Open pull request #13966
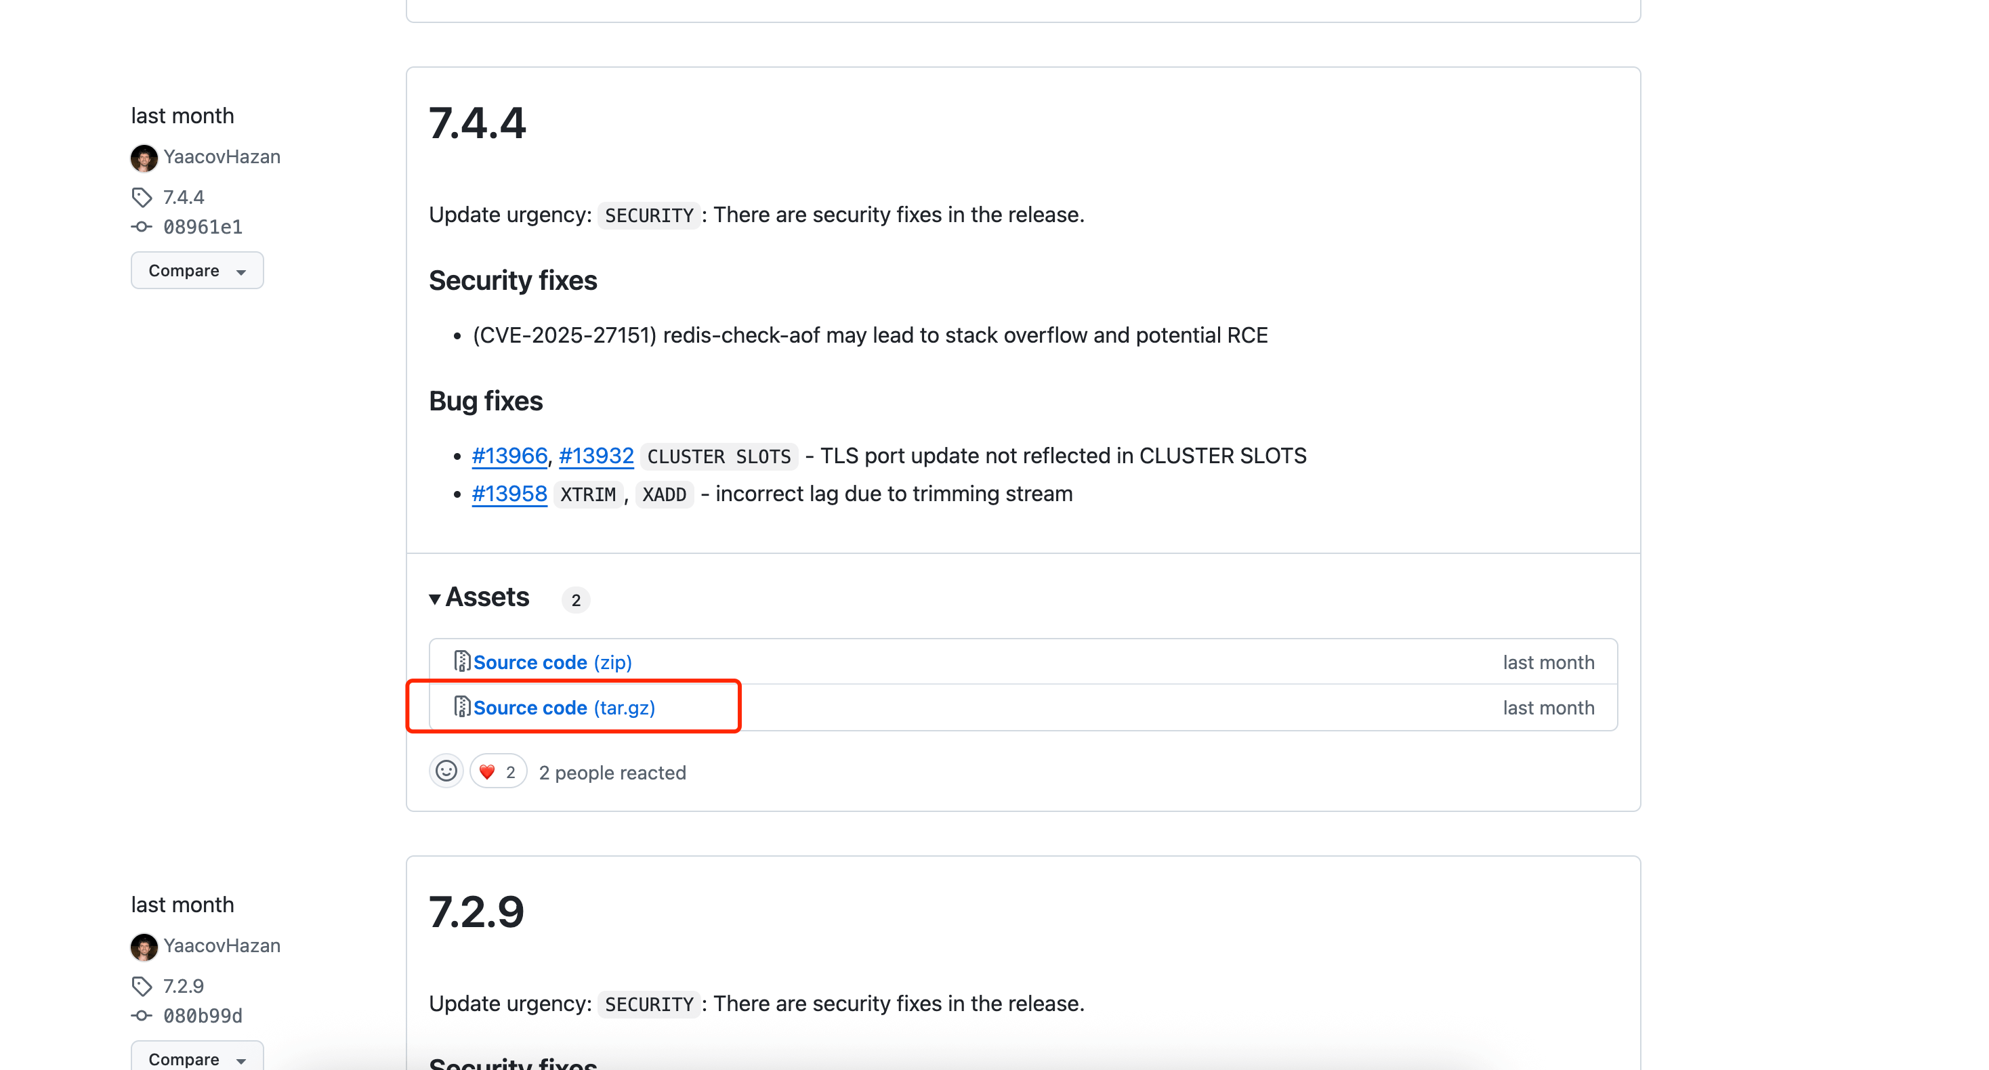1989x1070 pixels. [x=509, y=456]
